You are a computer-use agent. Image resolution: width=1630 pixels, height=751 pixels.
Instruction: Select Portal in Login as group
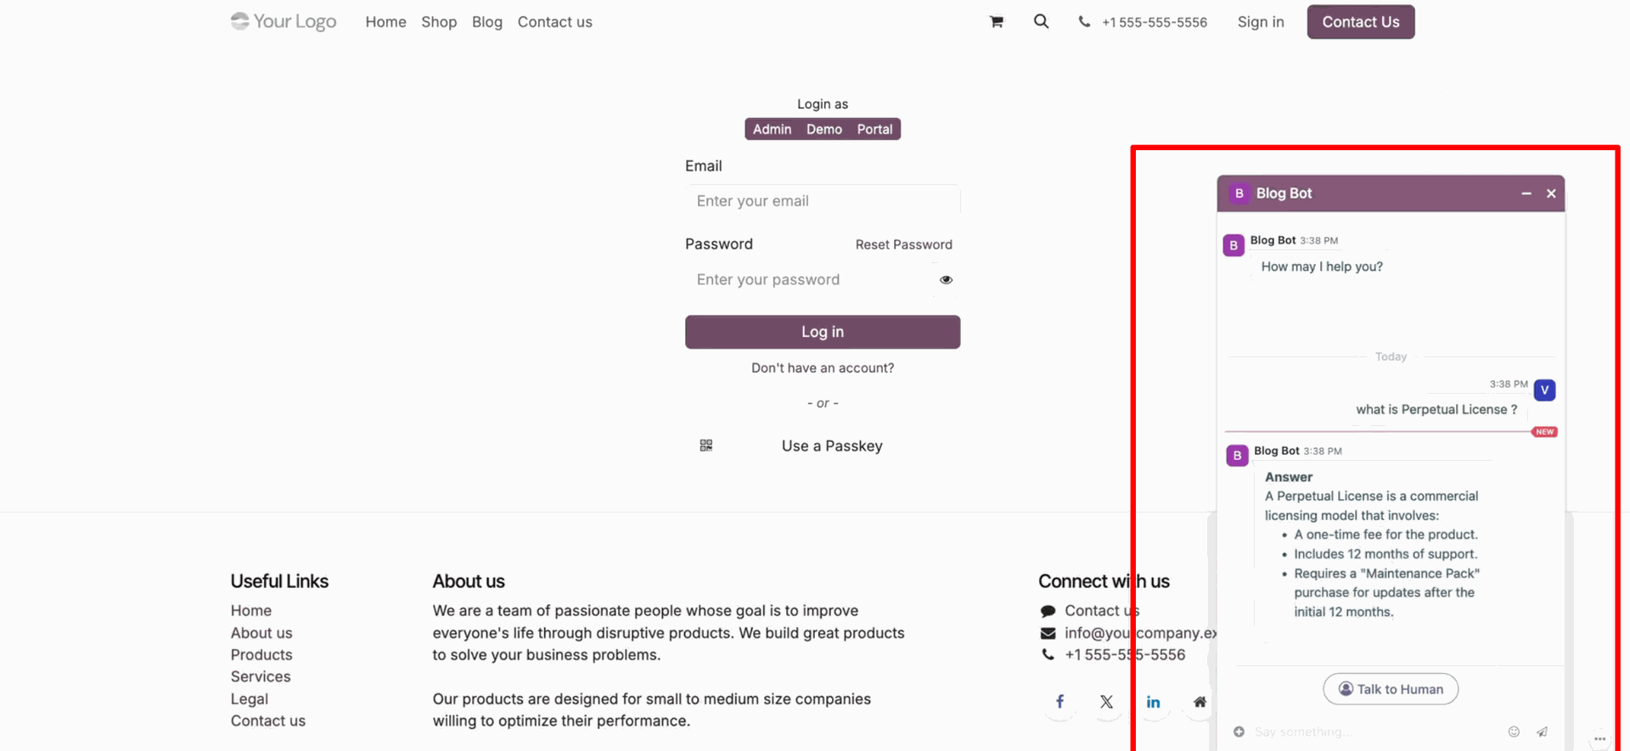pos(874,129)
